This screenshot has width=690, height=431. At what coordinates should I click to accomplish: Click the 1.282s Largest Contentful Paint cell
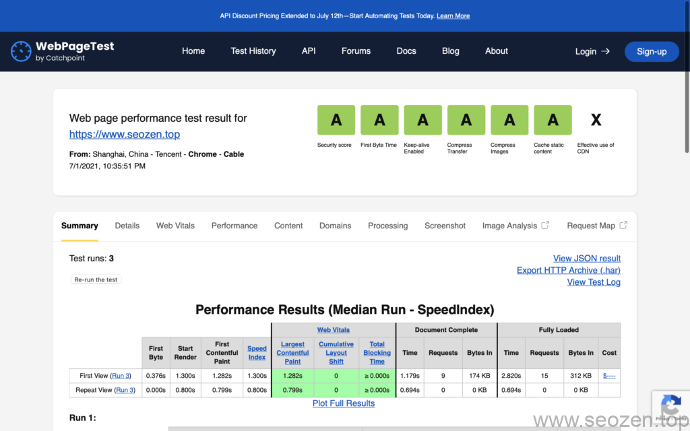tap(292, 376)
